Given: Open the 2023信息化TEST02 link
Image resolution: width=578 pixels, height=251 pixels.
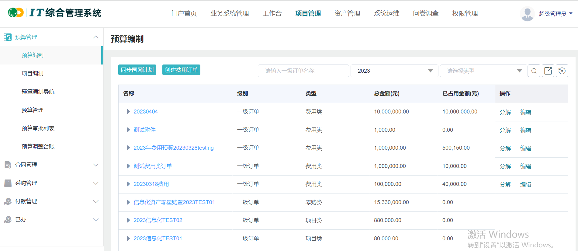Looking at the screenshot, I should 158,220.
